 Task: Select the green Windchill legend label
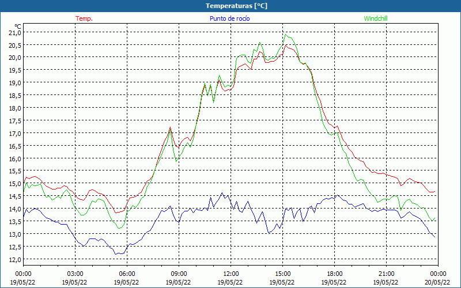pos(376,18)
